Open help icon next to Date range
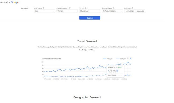The width and height of the screenshot is (174, 103). (x=132, y=8)
